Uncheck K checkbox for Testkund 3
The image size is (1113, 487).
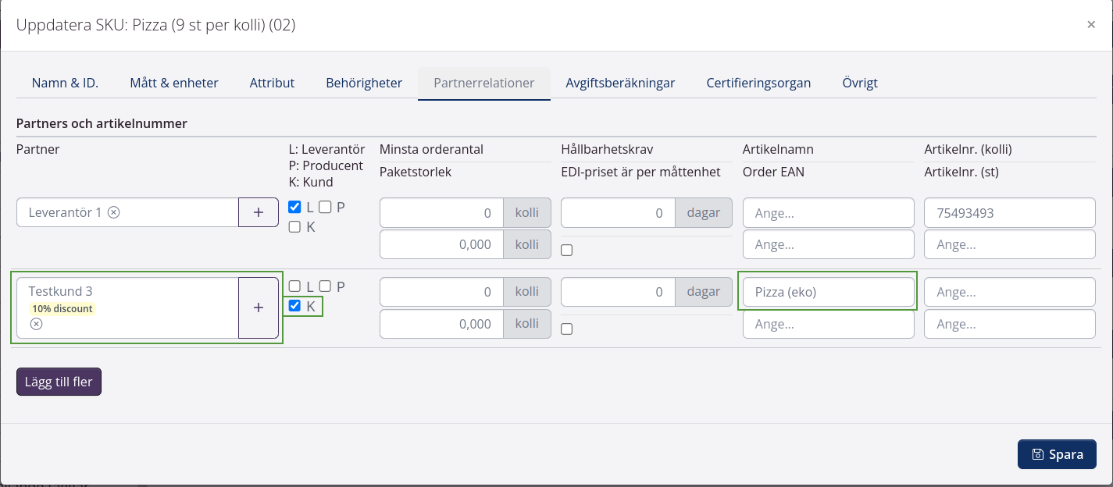[x=294, y=306]
